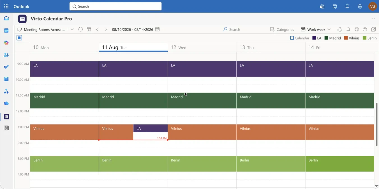Open More apps grid in sidebar

point(6,128)
